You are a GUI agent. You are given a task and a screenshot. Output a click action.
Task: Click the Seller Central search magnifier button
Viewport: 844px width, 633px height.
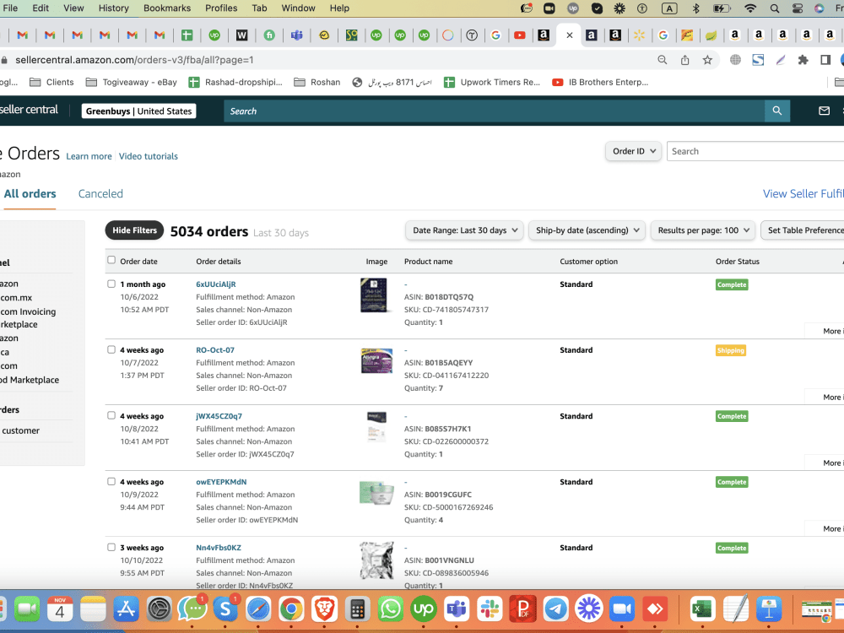776,111
